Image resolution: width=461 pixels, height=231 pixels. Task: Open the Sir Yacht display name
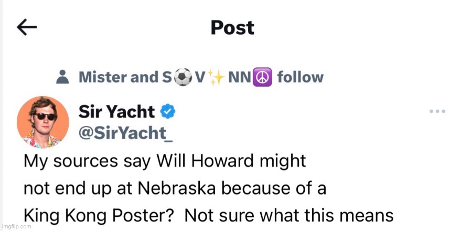[116, 111]
